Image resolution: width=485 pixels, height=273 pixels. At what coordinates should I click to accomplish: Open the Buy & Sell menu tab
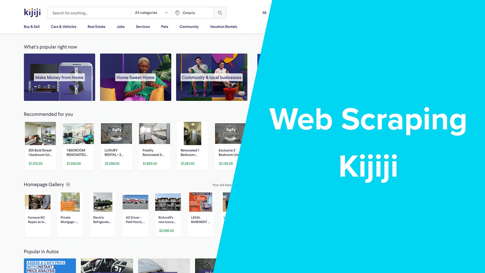pyautogui.click(x=32, y=26)
